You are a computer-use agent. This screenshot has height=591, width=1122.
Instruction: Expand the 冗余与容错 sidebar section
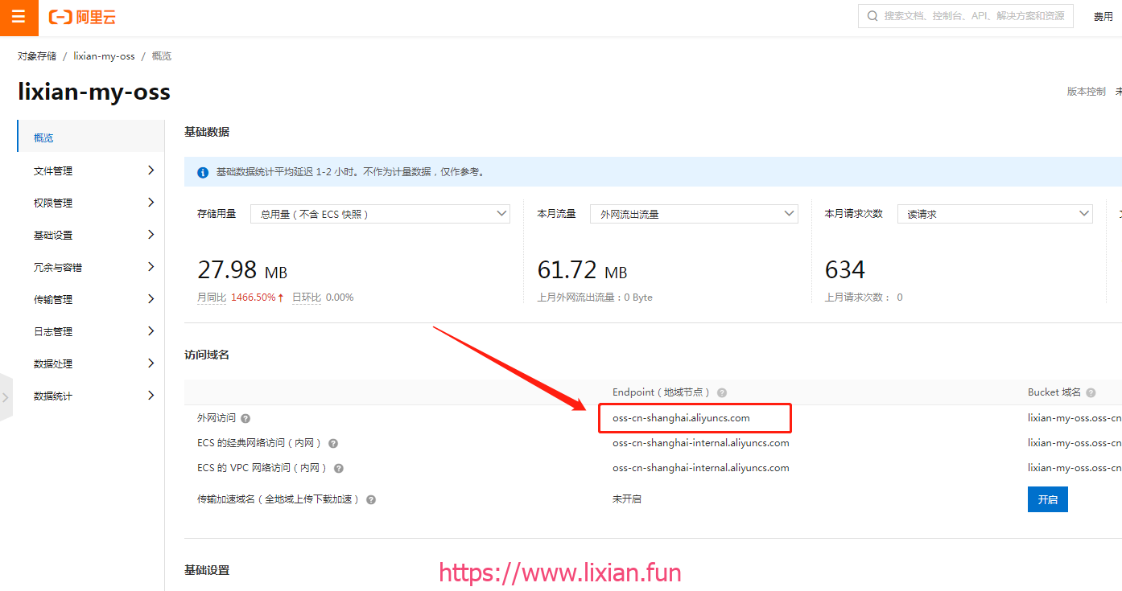[x=90, y=267]
